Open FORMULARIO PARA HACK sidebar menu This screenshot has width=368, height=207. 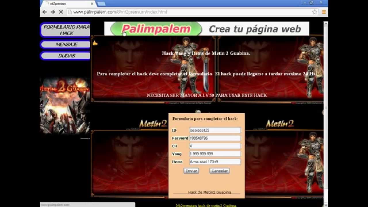(66, 30)
